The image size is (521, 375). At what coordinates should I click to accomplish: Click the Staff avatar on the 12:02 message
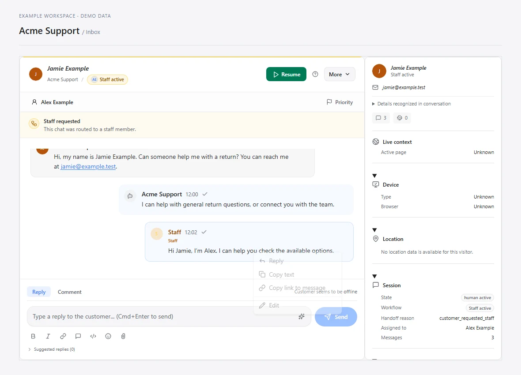click(x=156, y=234)
